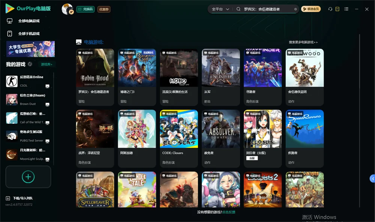Switch to mini window mode icon
This screenshot has height=222, width=375.
click(337, 9)
